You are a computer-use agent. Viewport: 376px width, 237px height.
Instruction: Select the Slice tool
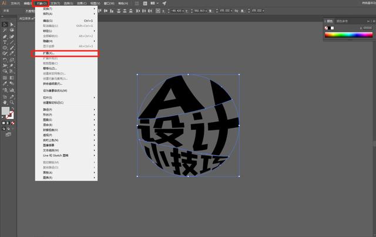(12, 97)
